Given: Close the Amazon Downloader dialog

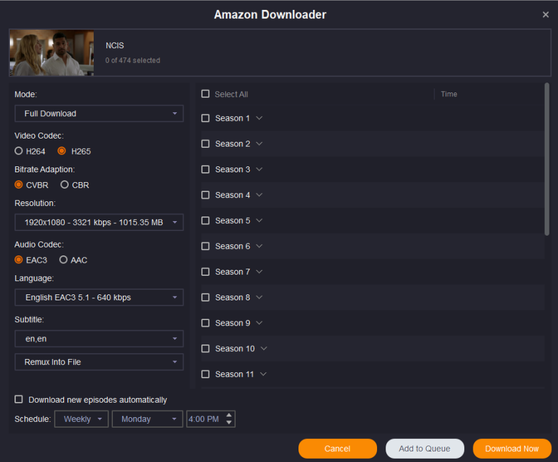Looking at the screenshot, I should click(x=545, y=15).
